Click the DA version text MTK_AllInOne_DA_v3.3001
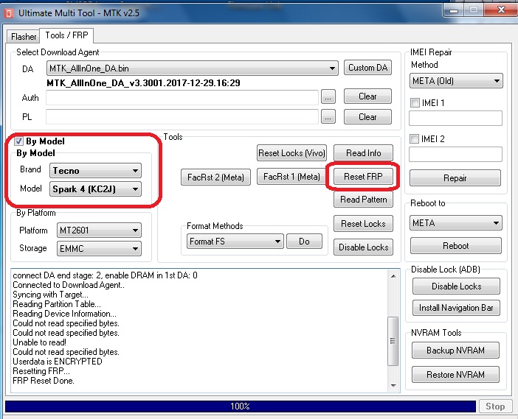The height and width of the screenshot is (419, 518). (x=143, y=83)
